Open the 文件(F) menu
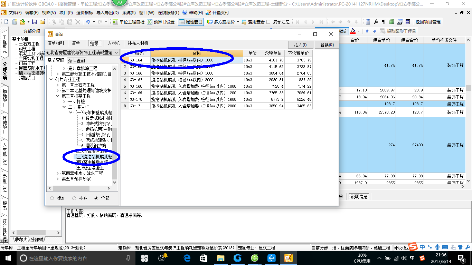 (15, 12)
